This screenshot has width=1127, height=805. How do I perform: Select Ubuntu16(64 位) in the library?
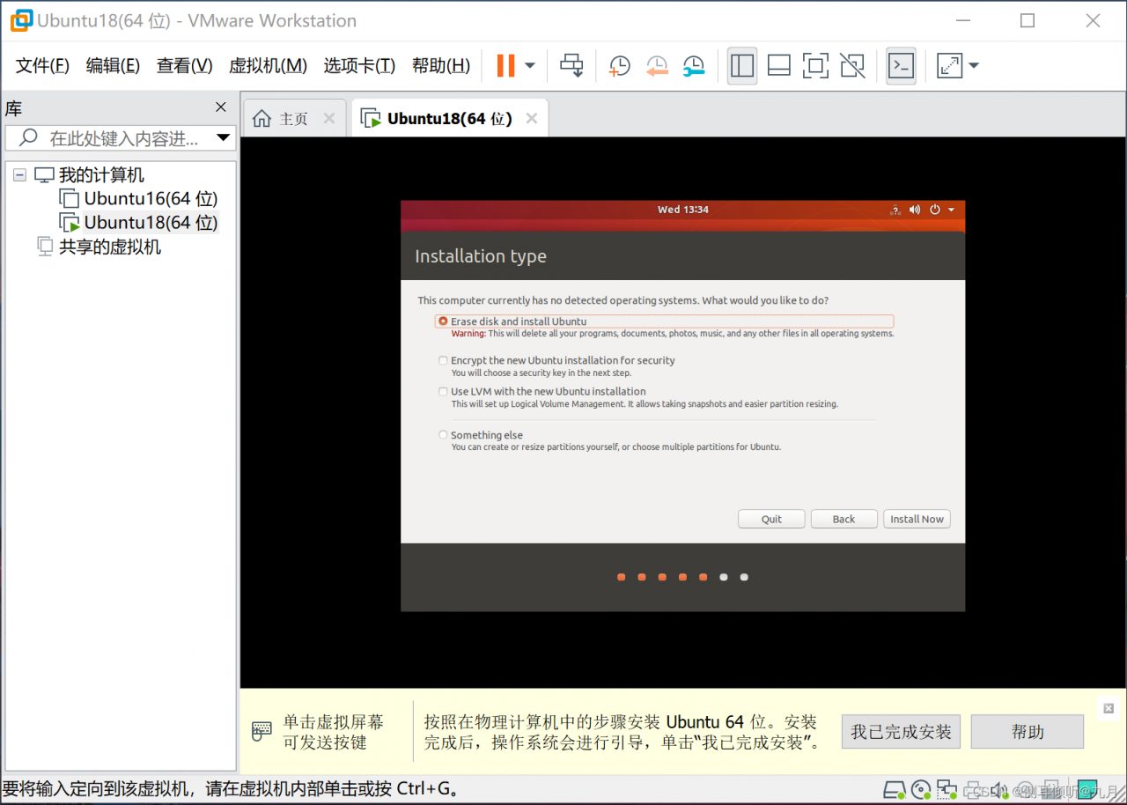tap(151, 199)
